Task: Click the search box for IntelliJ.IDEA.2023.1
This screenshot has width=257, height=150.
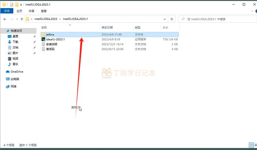Action: (x=216, y=19)
